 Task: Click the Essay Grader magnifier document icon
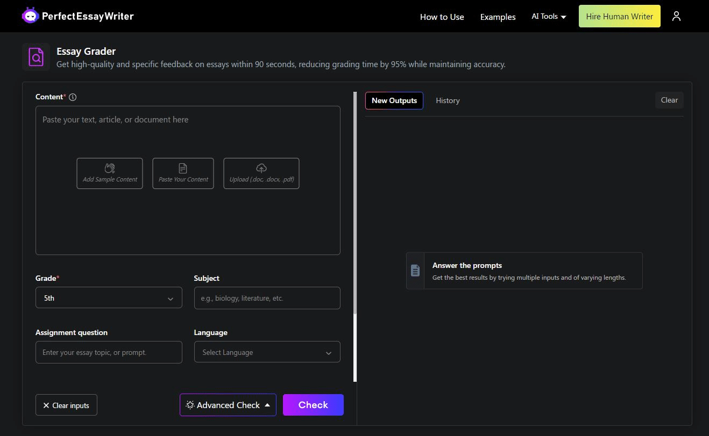click(36, 57)
